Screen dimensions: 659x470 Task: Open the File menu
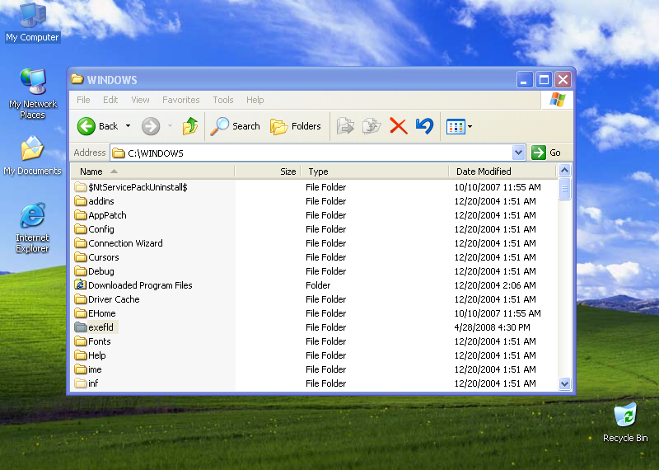tap(83, 100)
